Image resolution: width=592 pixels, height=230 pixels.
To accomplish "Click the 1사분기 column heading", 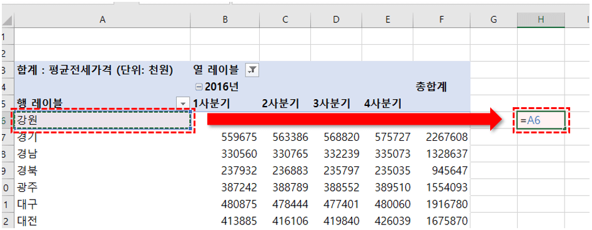I will (211, 103).
